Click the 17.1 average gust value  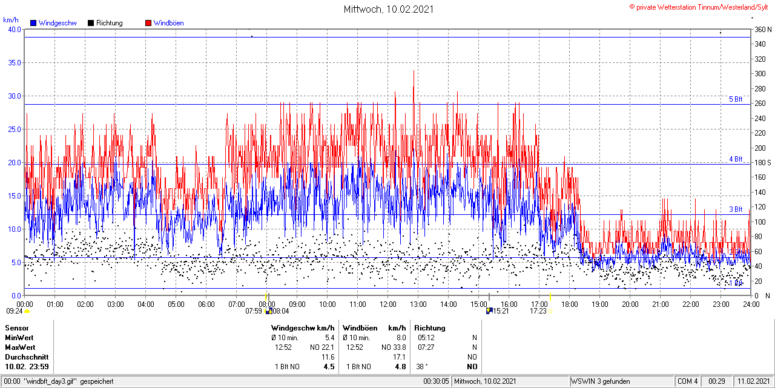point(400,357)
